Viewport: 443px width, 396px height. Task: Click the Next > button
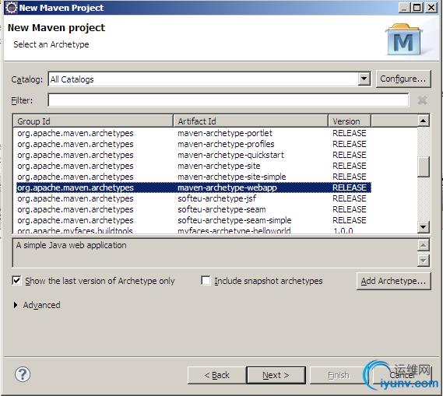276,375
